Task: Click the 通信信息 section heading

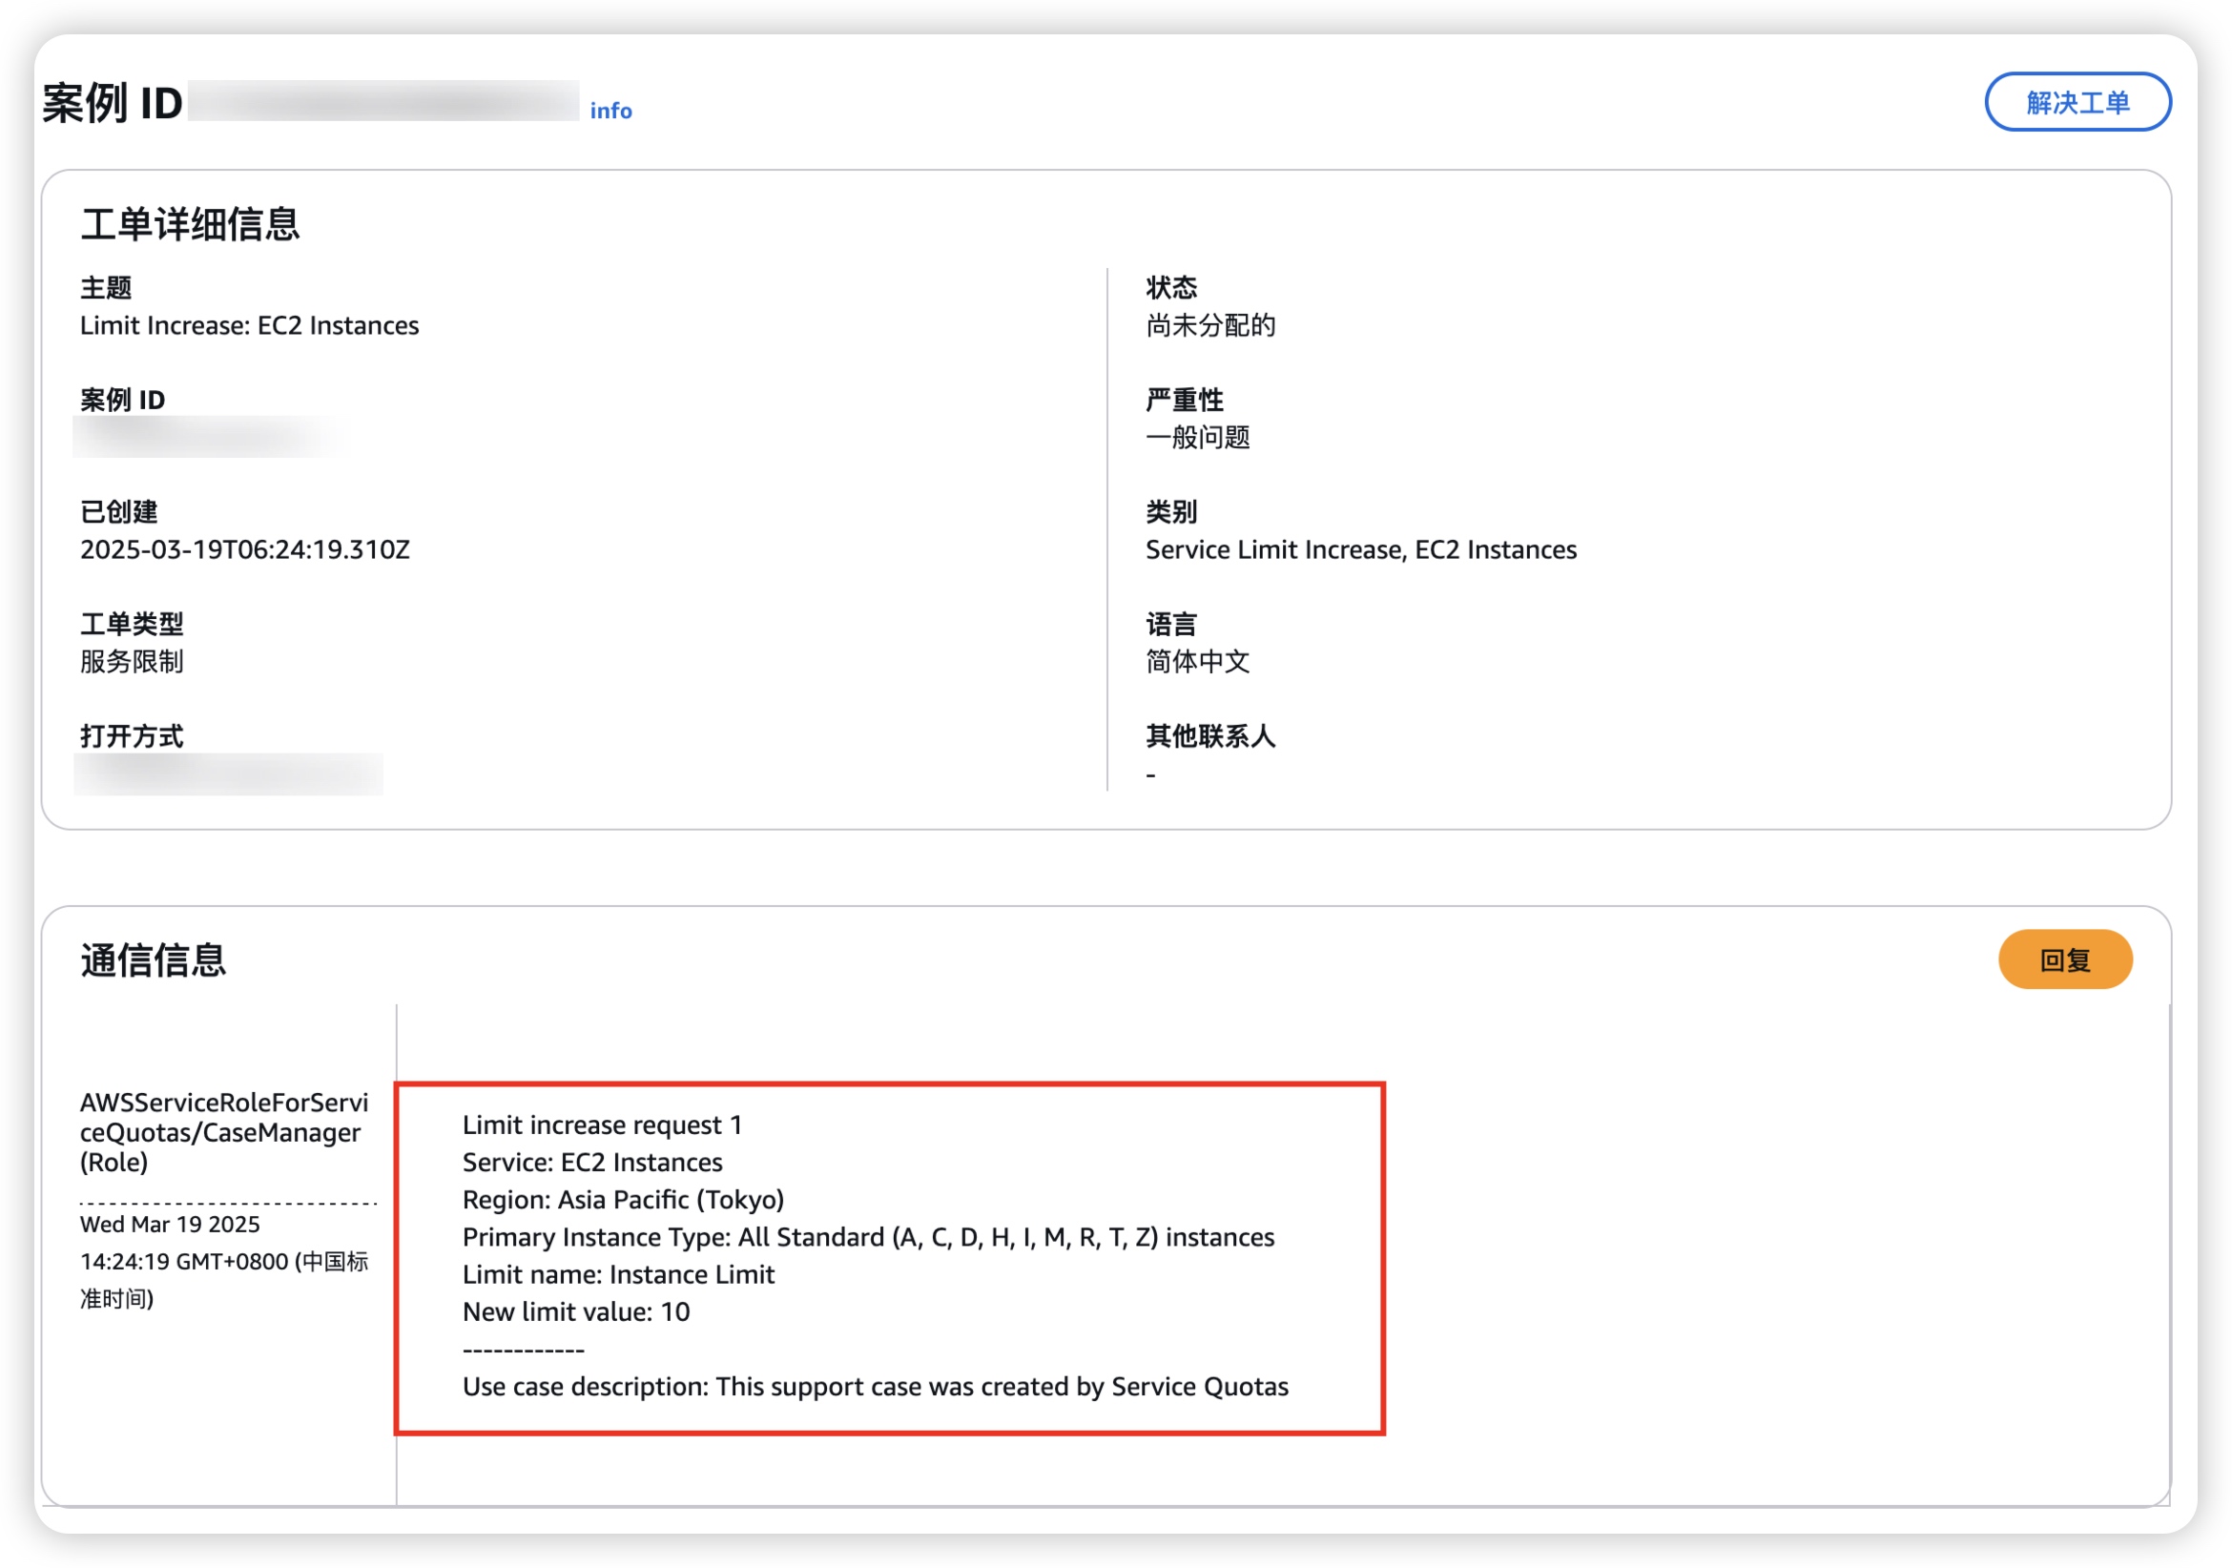Action: (153, 960)
